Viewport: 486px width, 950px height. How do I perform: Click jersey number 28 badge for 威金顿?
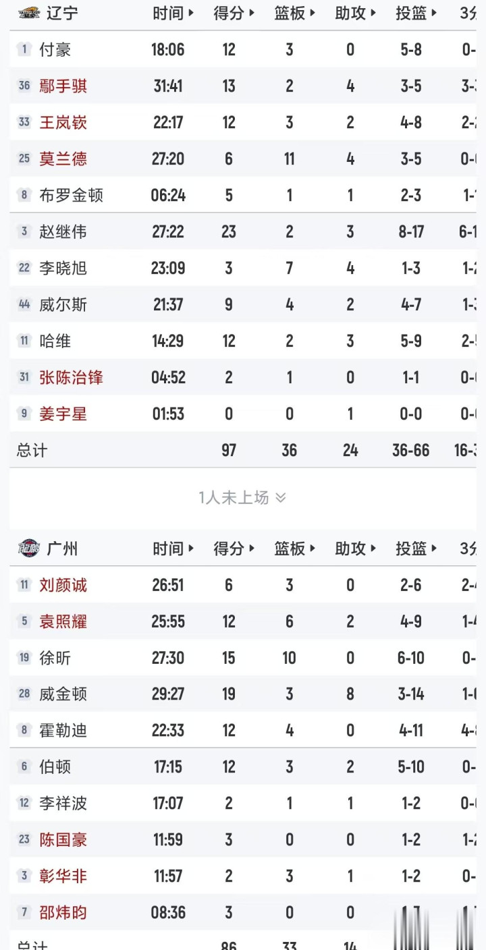coord(24,694)
